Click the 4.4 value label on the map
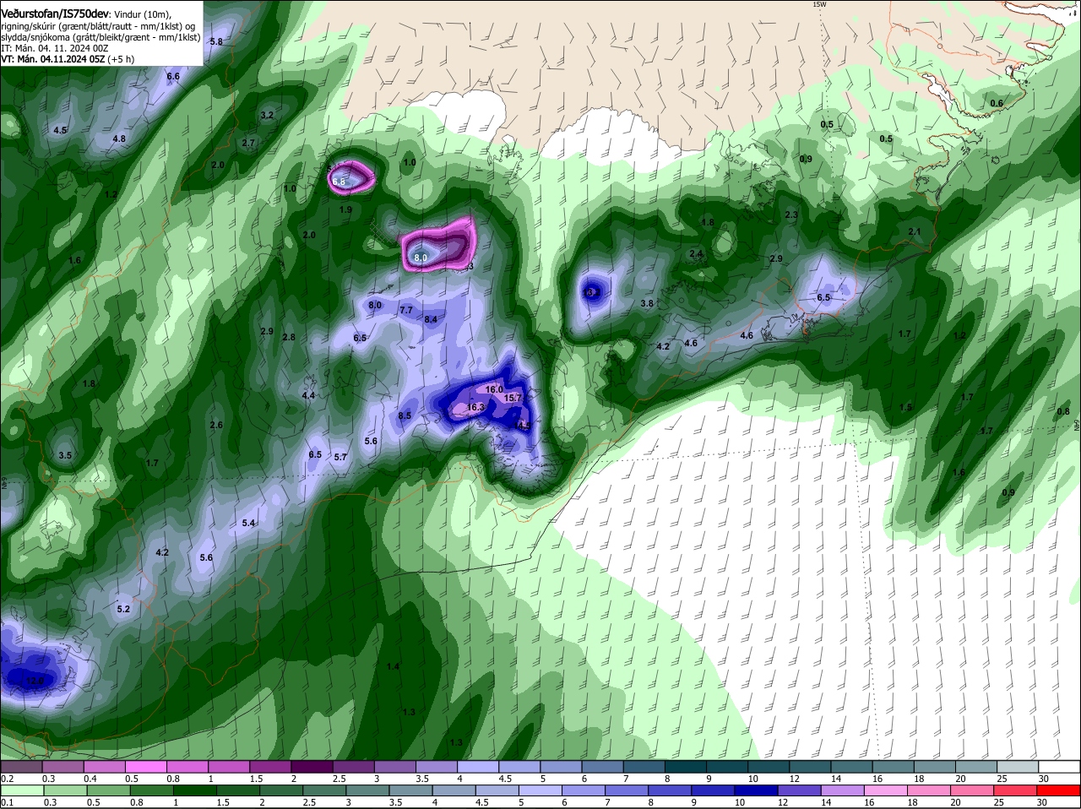This screenshot has width=1081, height=809. tap(308, 395)
